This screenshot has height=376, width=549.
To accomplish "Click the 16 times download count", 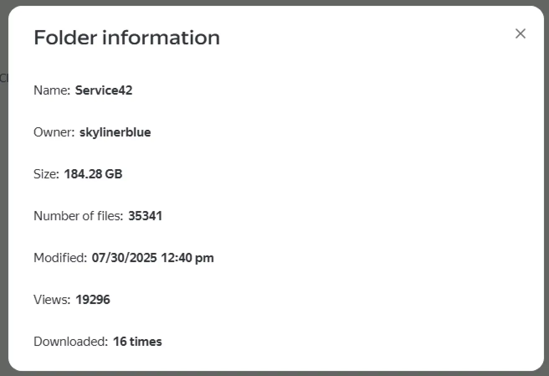I will (x=137, y=342).
